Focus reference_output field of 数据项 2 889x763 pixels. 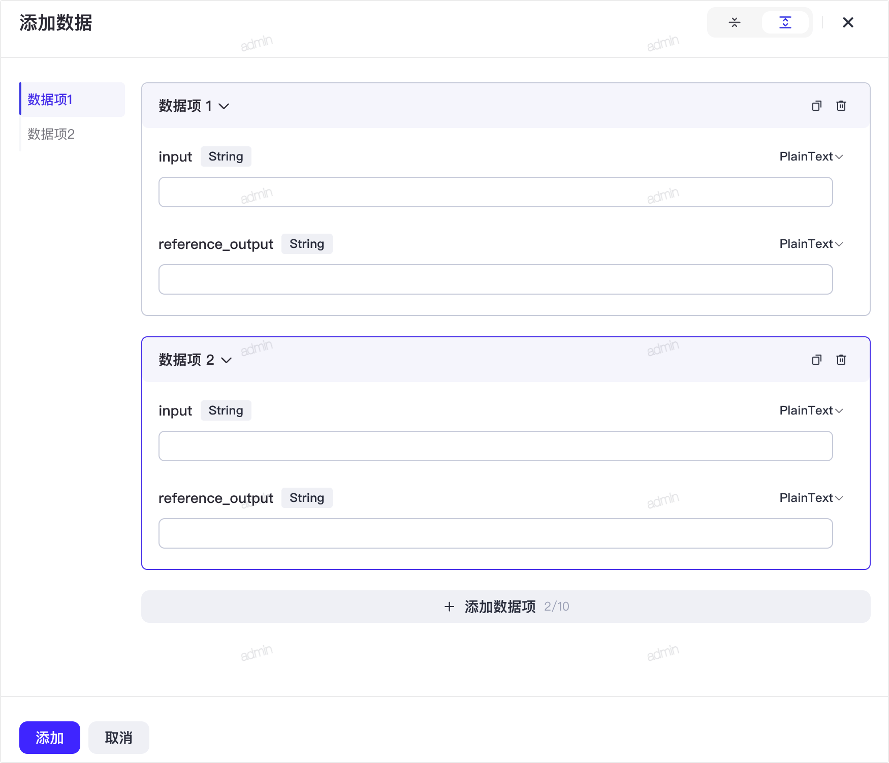pos(496,533)
